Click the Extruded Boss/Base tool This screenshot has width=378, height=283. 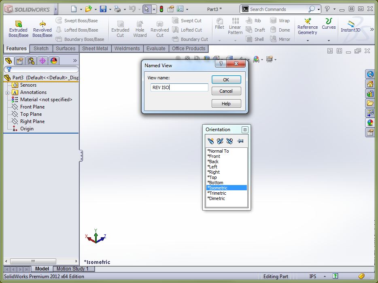pos(18,29)
